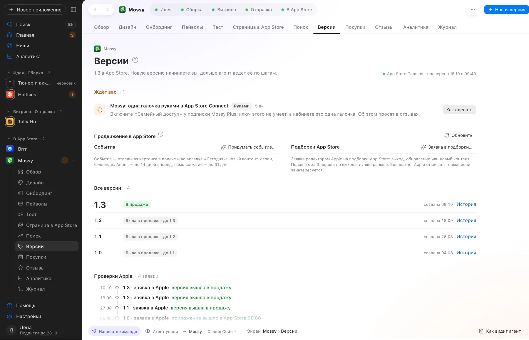Screen dimensions: 529x340
Task: Click the eye icon before Агент увидит
Action: click(148, 331)
